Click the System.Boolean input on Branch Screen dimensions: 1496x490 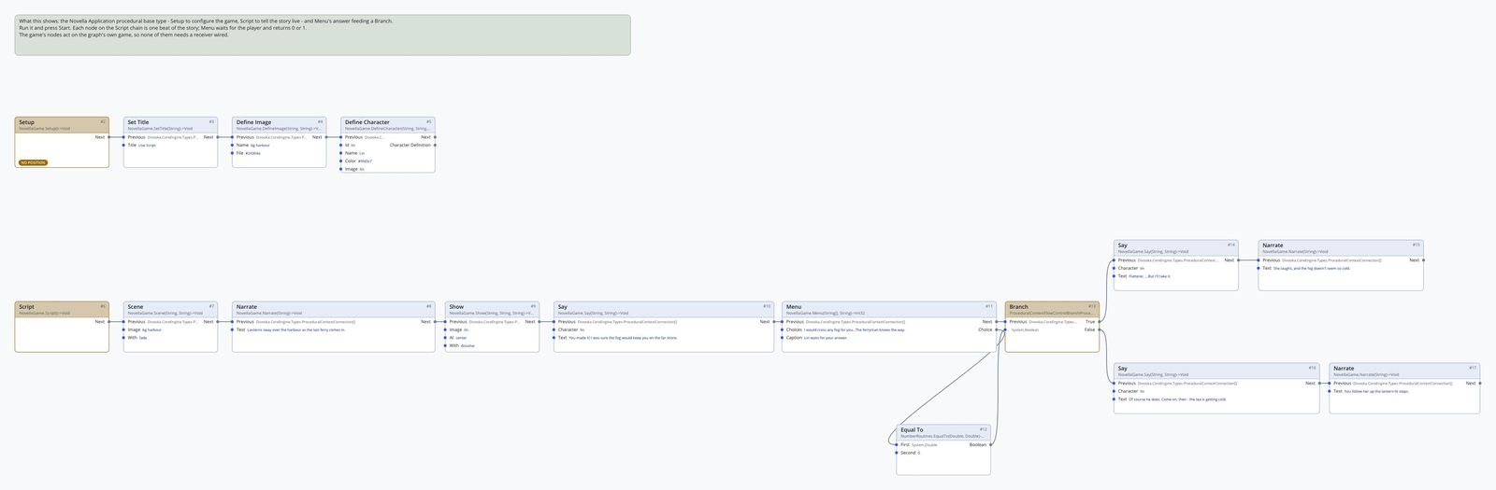coord(1005,329)
